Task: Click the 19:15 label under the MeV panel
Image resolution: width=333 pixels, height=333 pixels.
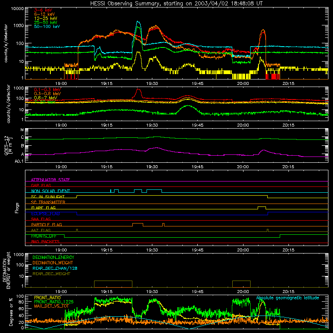Action: [x=107, y=125]
